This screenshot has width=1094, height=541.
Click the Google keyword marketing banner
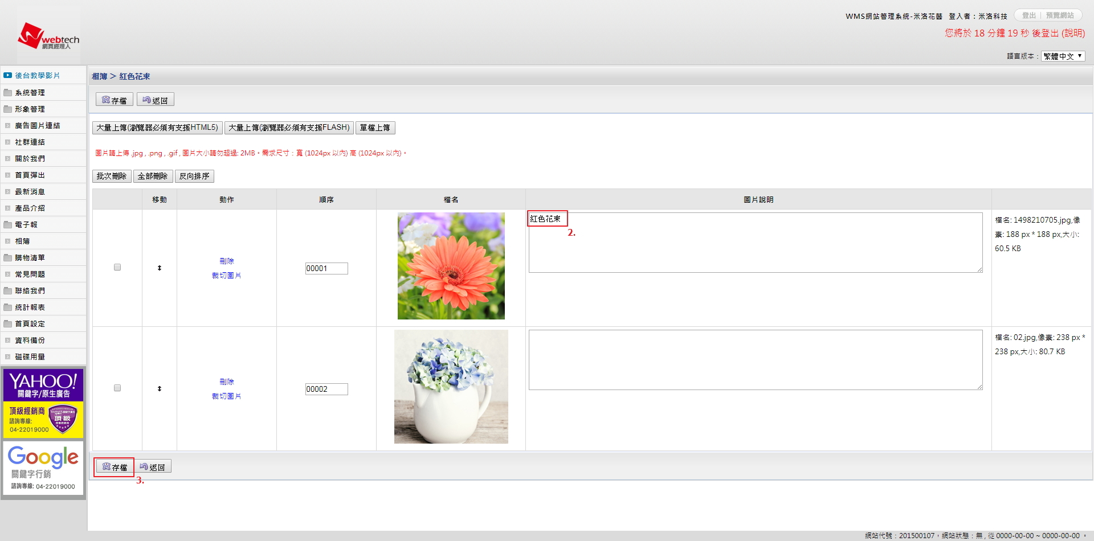pos(43,468)
